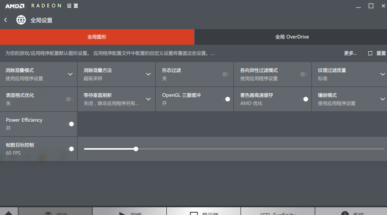387x215 pixels.
Task: Click the 更多... button
Action: (x=350, y=53)
